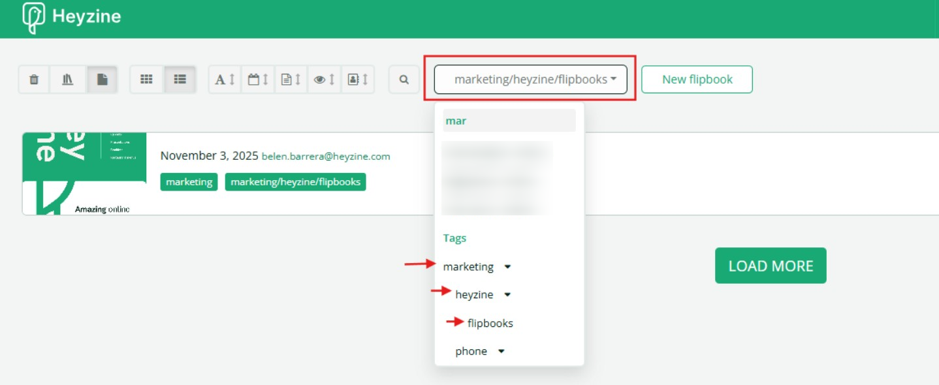Sort flipbooks alphabetically by title
This screenshot has height=385, width=939.
click(225, 80)
